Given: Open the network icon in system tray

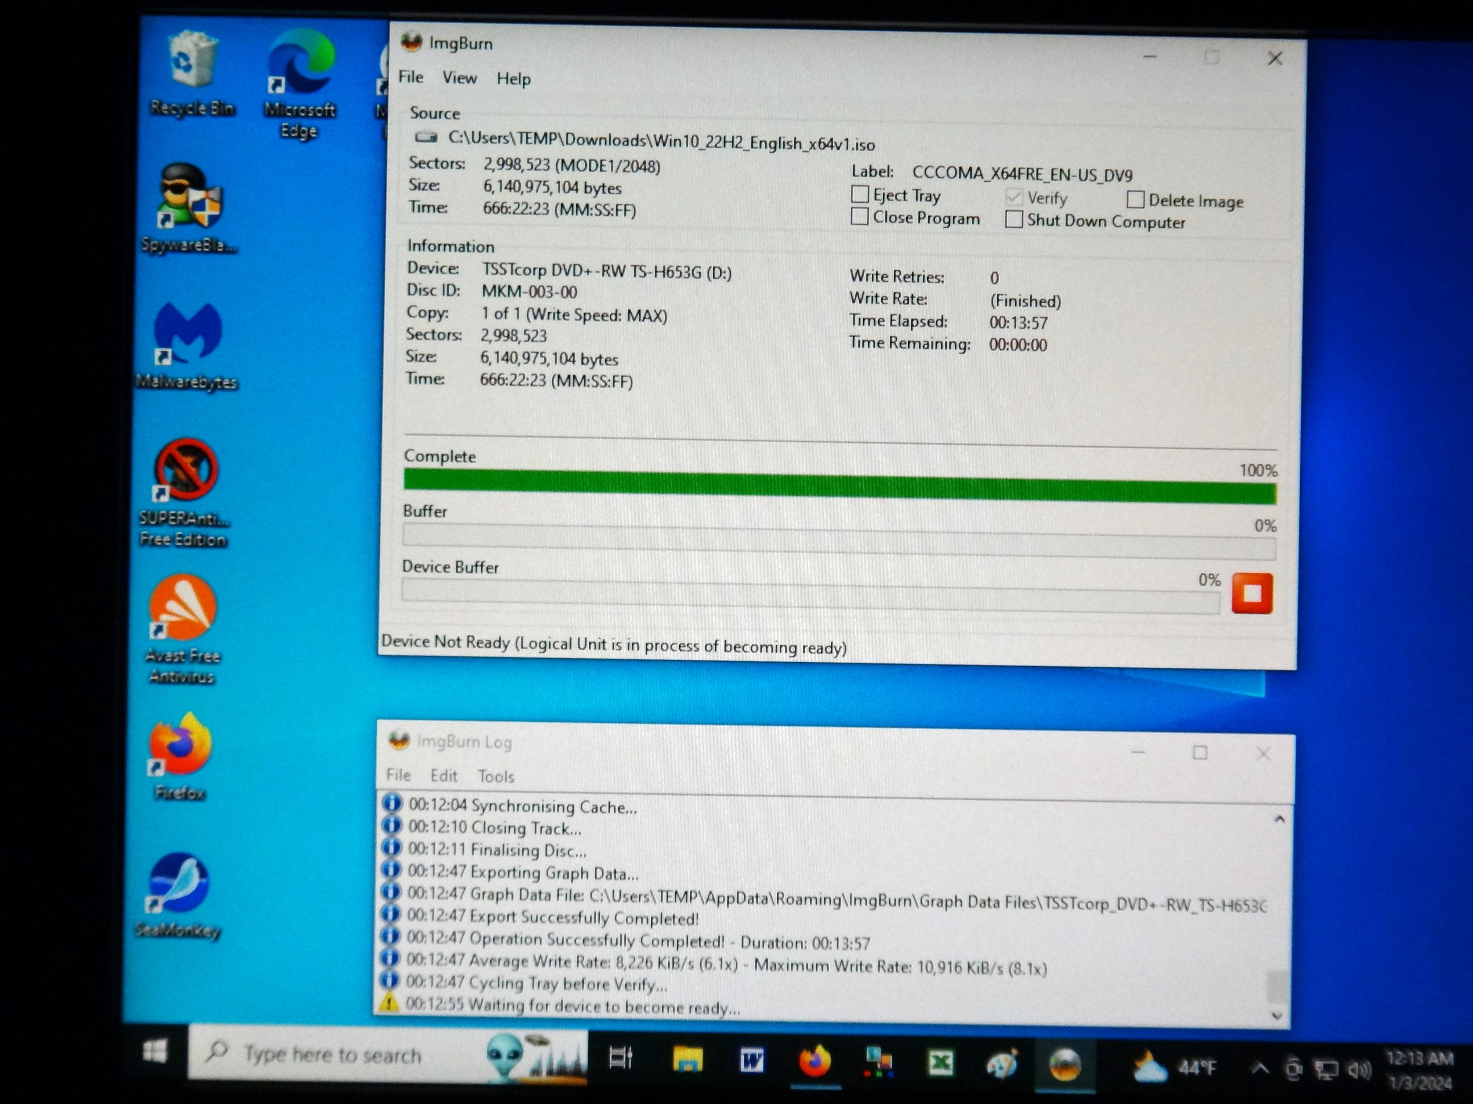Looking at the screenshot, I should [x=1326, y=1070].
